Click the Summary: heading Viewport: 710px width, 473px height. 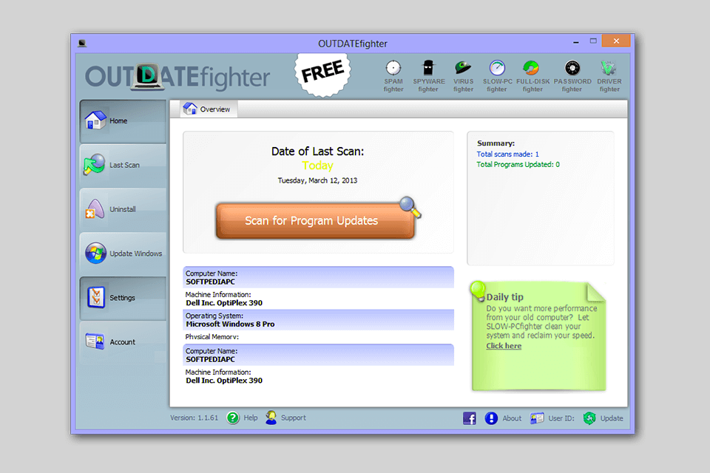(496, 143)
